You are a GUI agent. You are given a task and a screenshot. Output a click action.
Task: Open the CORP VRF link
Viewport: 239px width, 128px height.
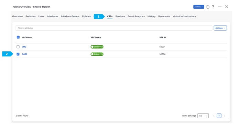click(24, 54)
